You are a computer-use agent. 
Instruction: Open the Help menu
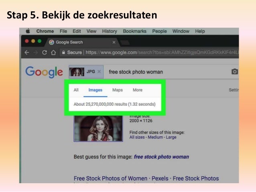[x=200, y=31]
